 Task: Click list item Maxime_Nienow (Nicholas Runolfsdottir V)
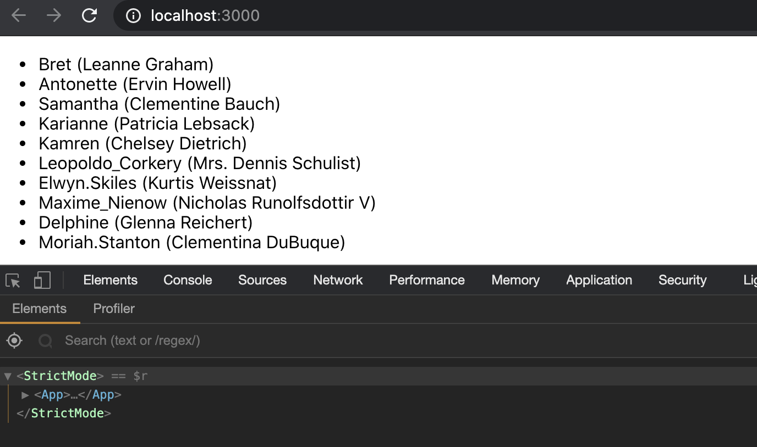[x=207, y=203]
